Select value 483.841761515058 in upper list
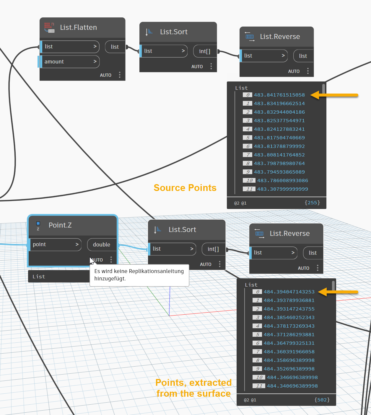Image resolution: width=371 pixels, height=415 pixels. [x=279, y=95]
